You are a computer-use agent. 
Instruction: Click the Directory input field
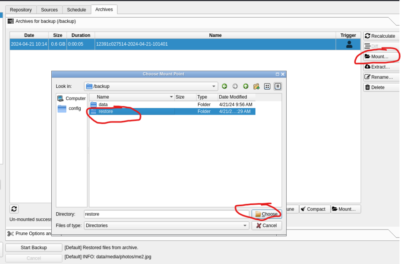(166, 214)
